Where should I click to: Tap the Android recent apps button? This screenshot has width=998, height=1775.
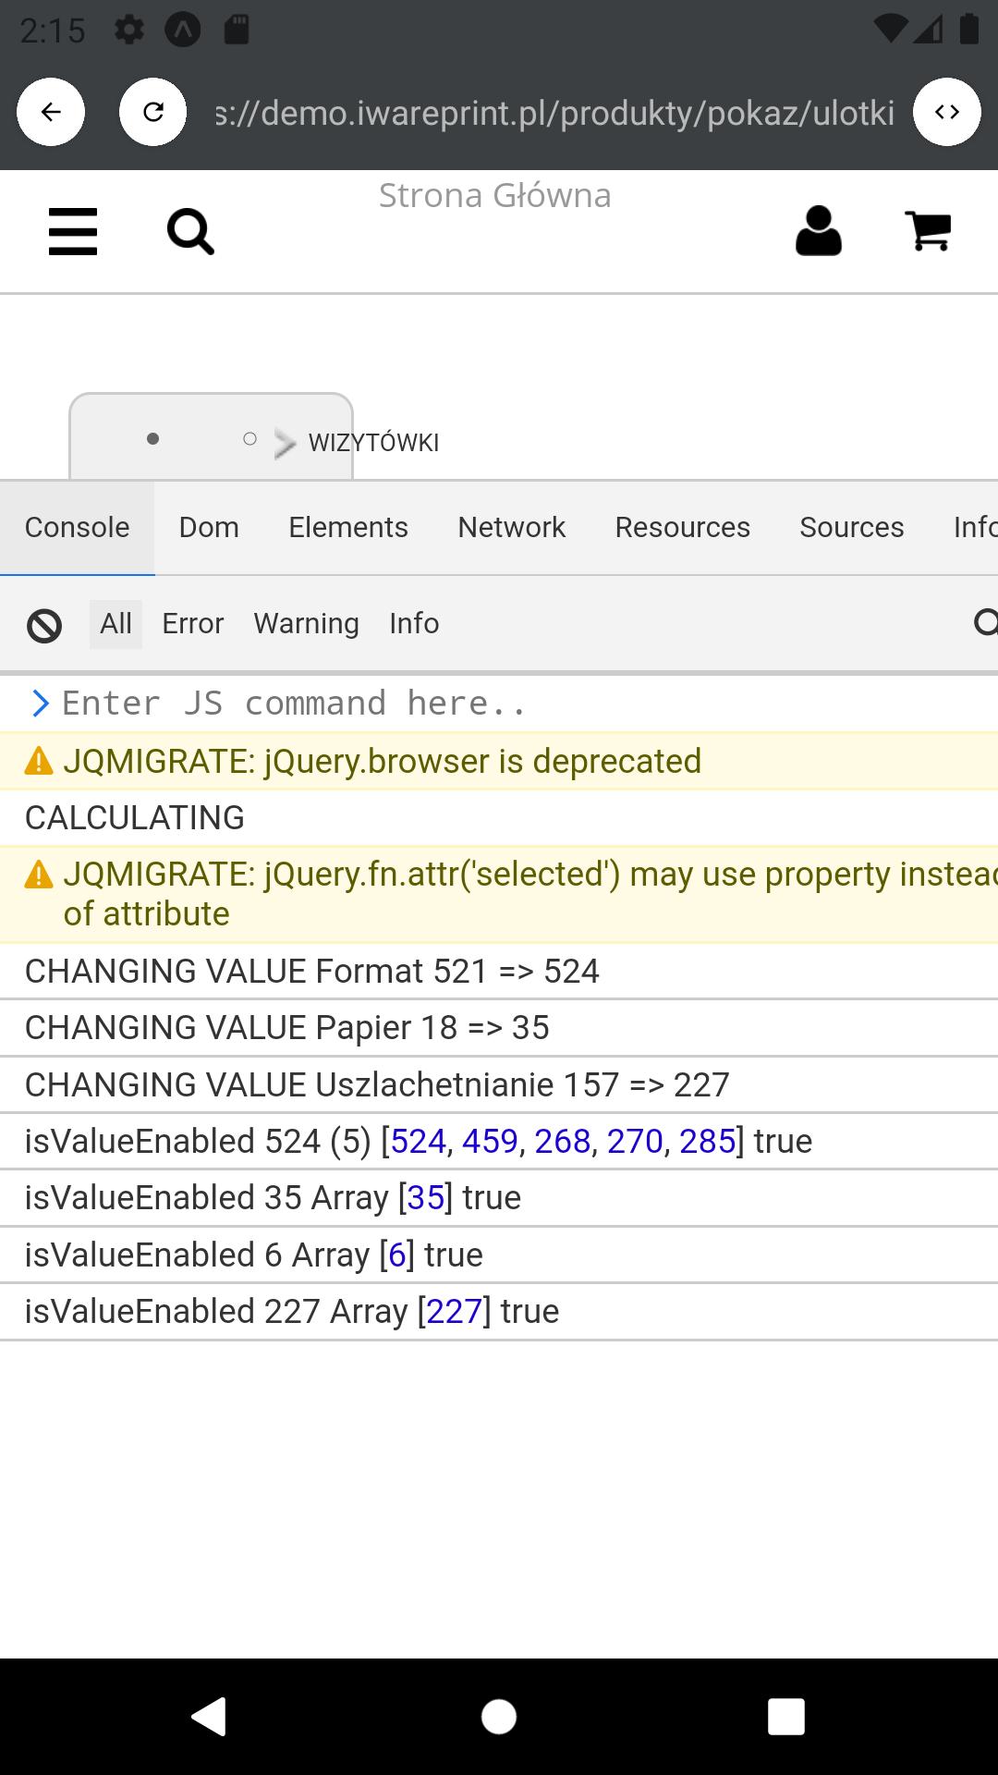[x=786, y=1717]
